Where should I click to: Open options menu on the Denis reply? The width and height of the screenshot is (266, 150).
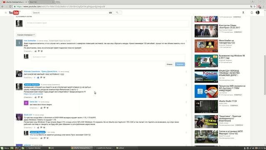(186, 102)
